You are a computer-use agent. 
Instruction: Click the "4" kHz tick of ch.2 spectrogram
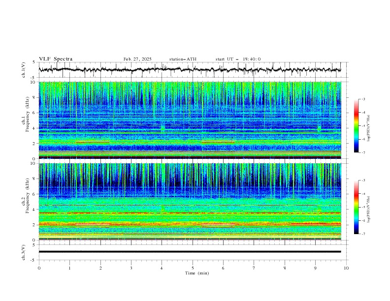[x=35, y=210]
